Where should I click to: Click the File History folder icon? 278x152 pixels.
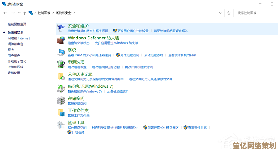point(61,77)
